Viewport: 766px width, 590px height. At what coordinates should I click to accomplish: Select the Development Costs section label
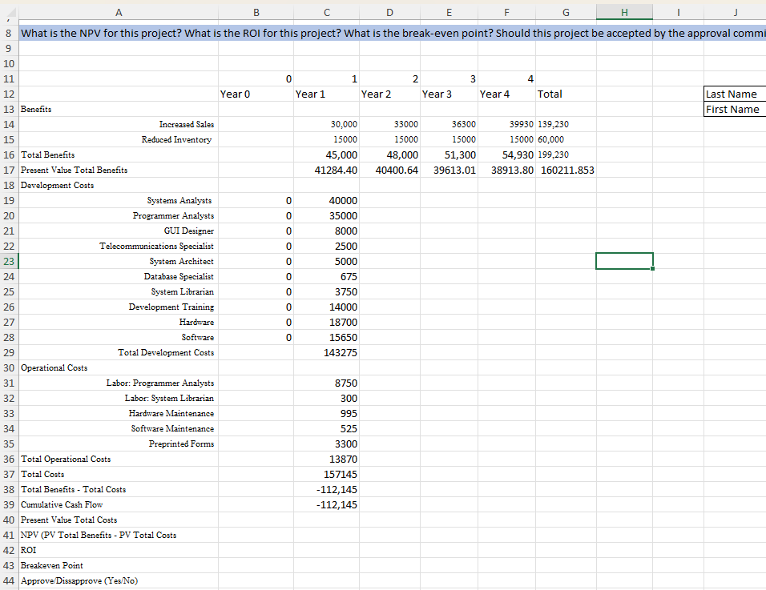56,185
